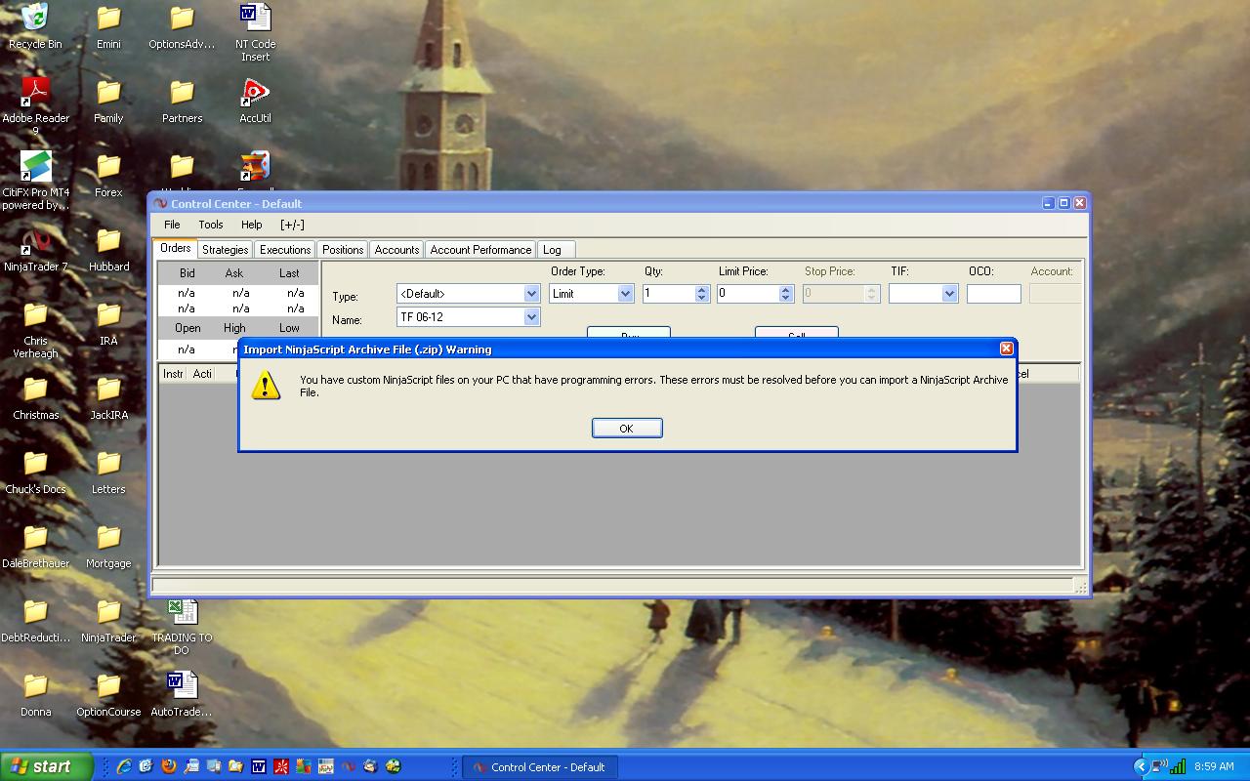This screenshot has height=781, width=1250.
Task: Open the Tools menu in Control Center
Action: [211, 225]
